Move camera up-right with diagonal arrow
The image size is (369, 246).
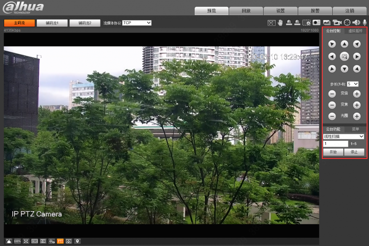click(x=357, y=44)
